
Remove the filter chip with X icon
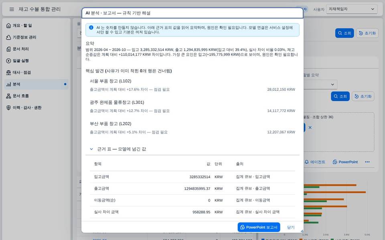[310, 127]
